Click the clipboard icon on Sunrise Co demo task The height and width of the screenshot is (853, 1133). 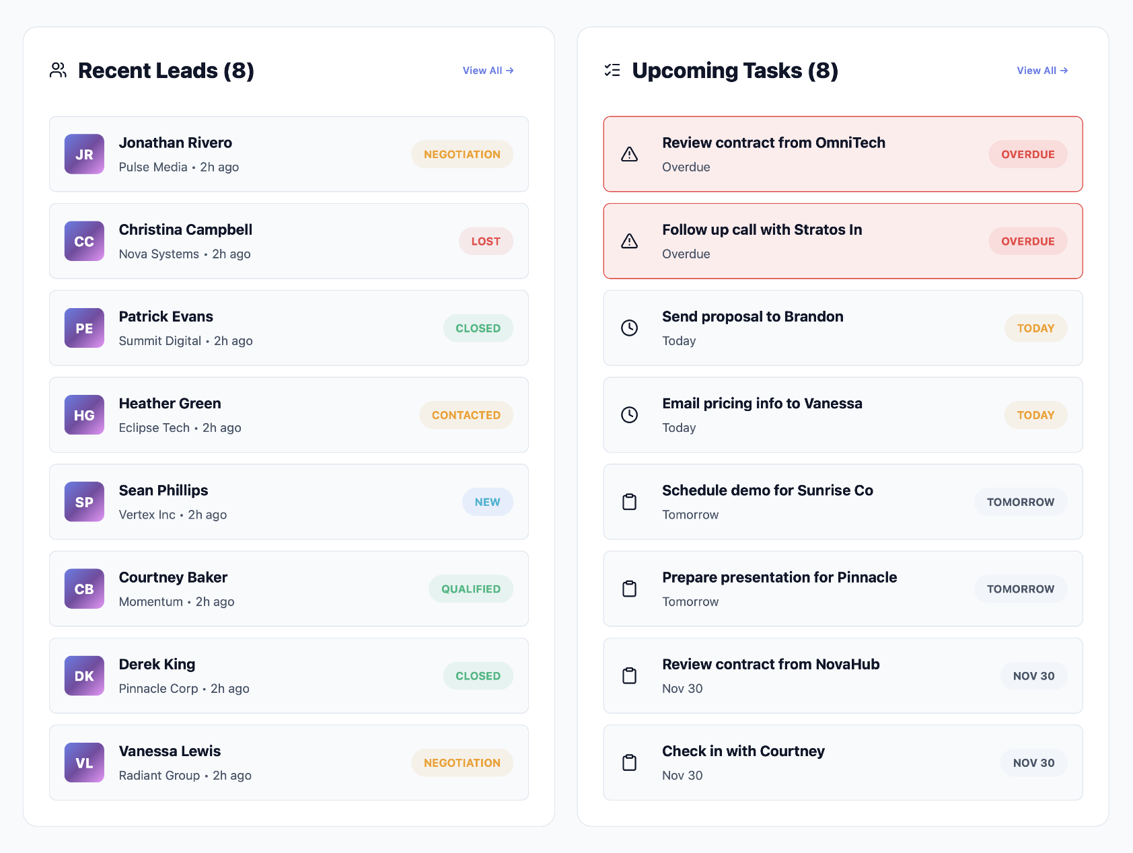629,501
